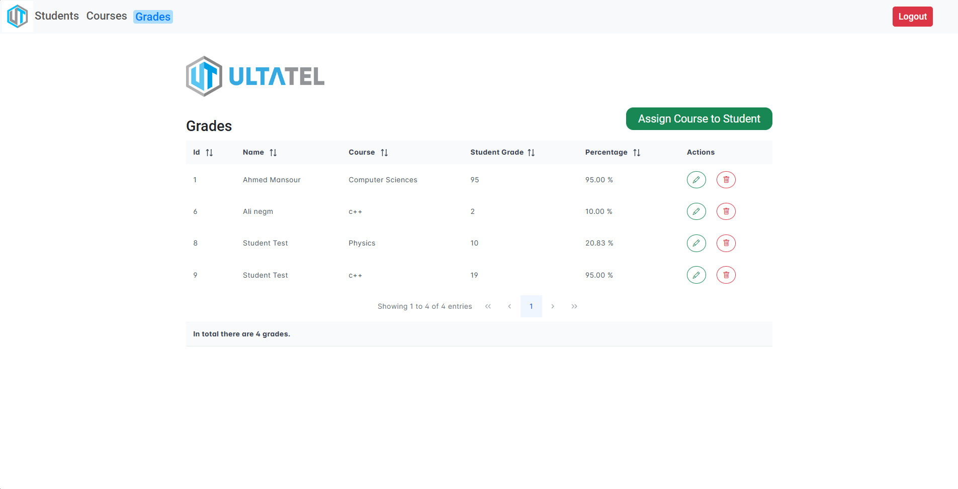958x489 pixels.
Task: Toggle sorting on the Student Grade column
Action: (x=532, y=152)
